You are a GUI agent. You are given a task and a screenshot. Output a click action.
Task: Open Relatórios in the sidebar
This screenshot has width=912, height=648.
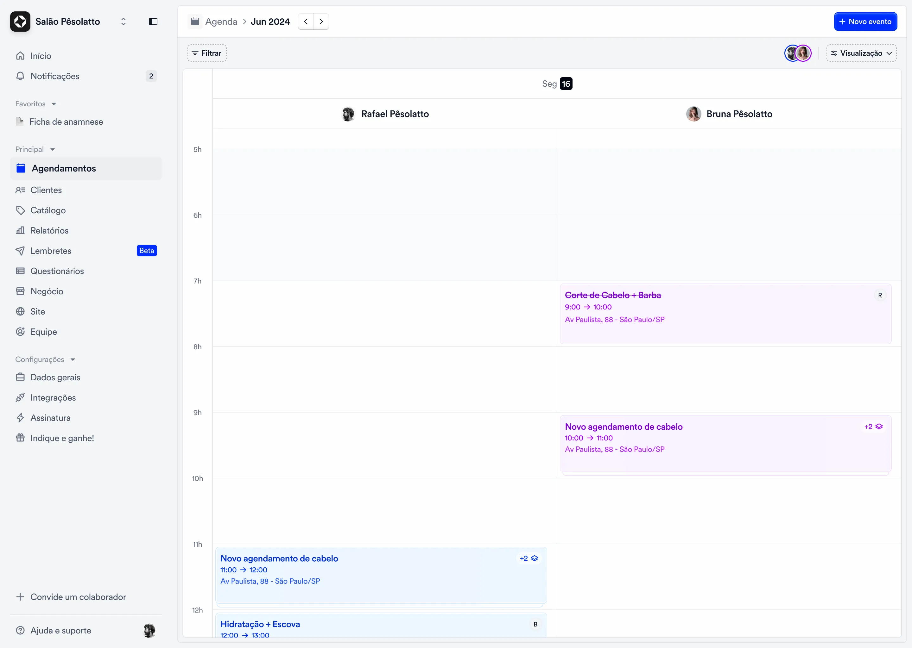point(86,231)
